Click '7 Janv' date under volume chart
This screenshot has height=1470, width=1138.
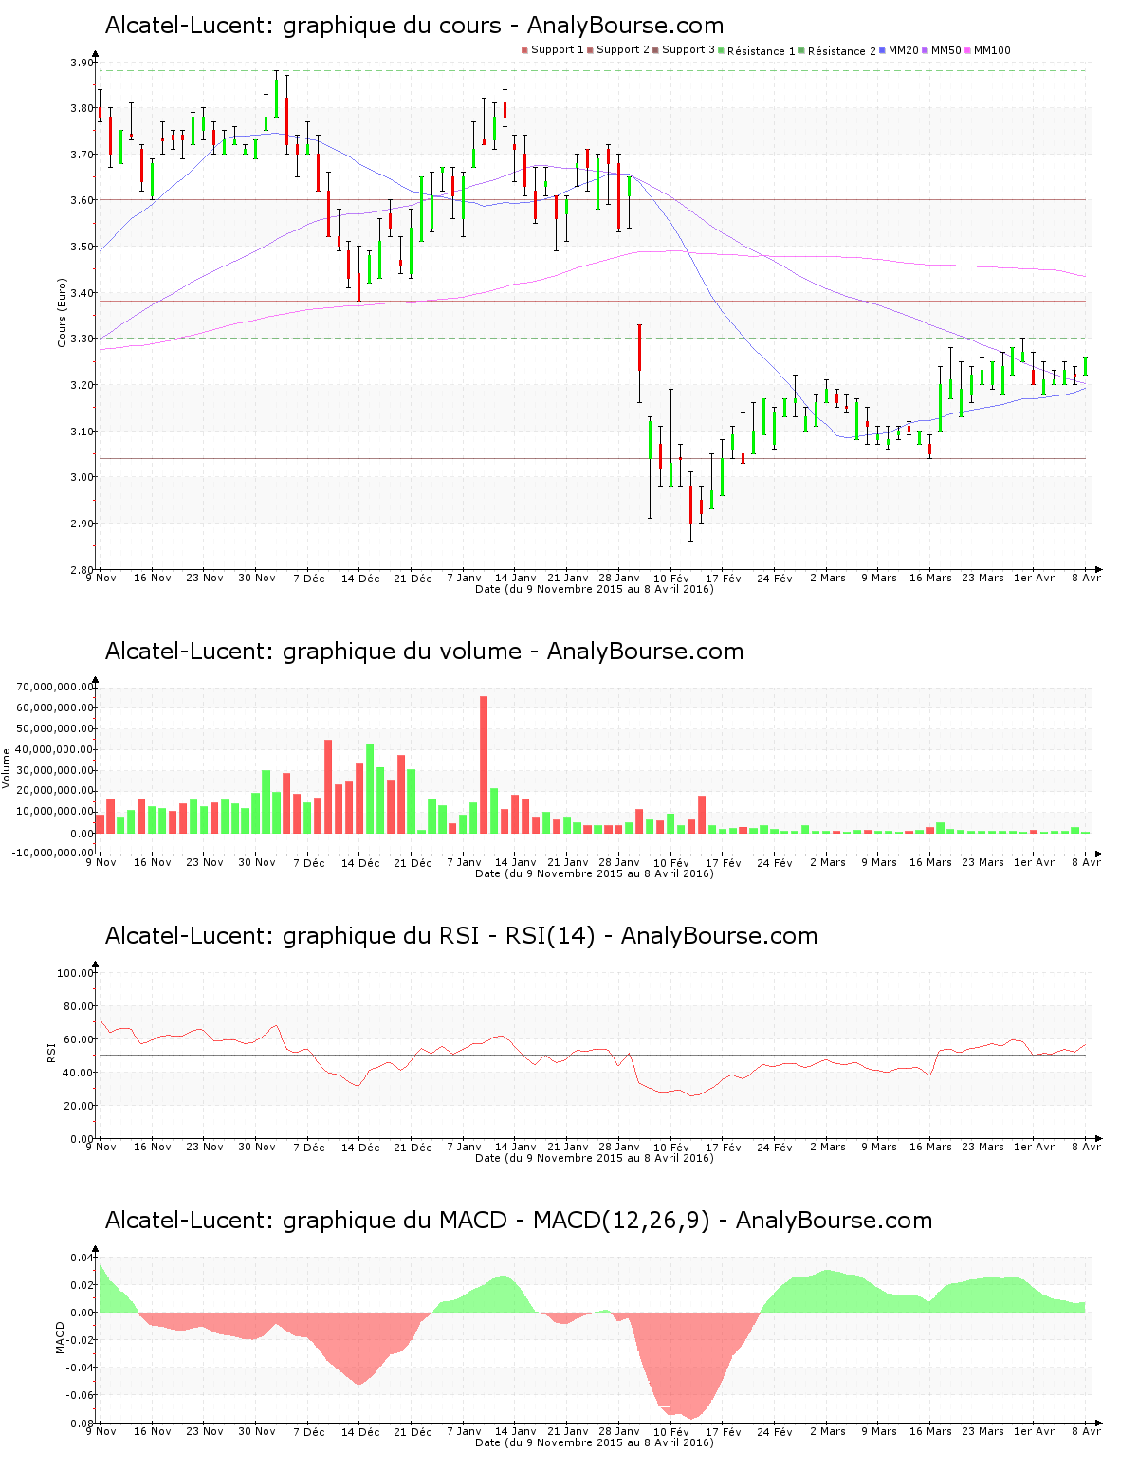click(464, 862)
